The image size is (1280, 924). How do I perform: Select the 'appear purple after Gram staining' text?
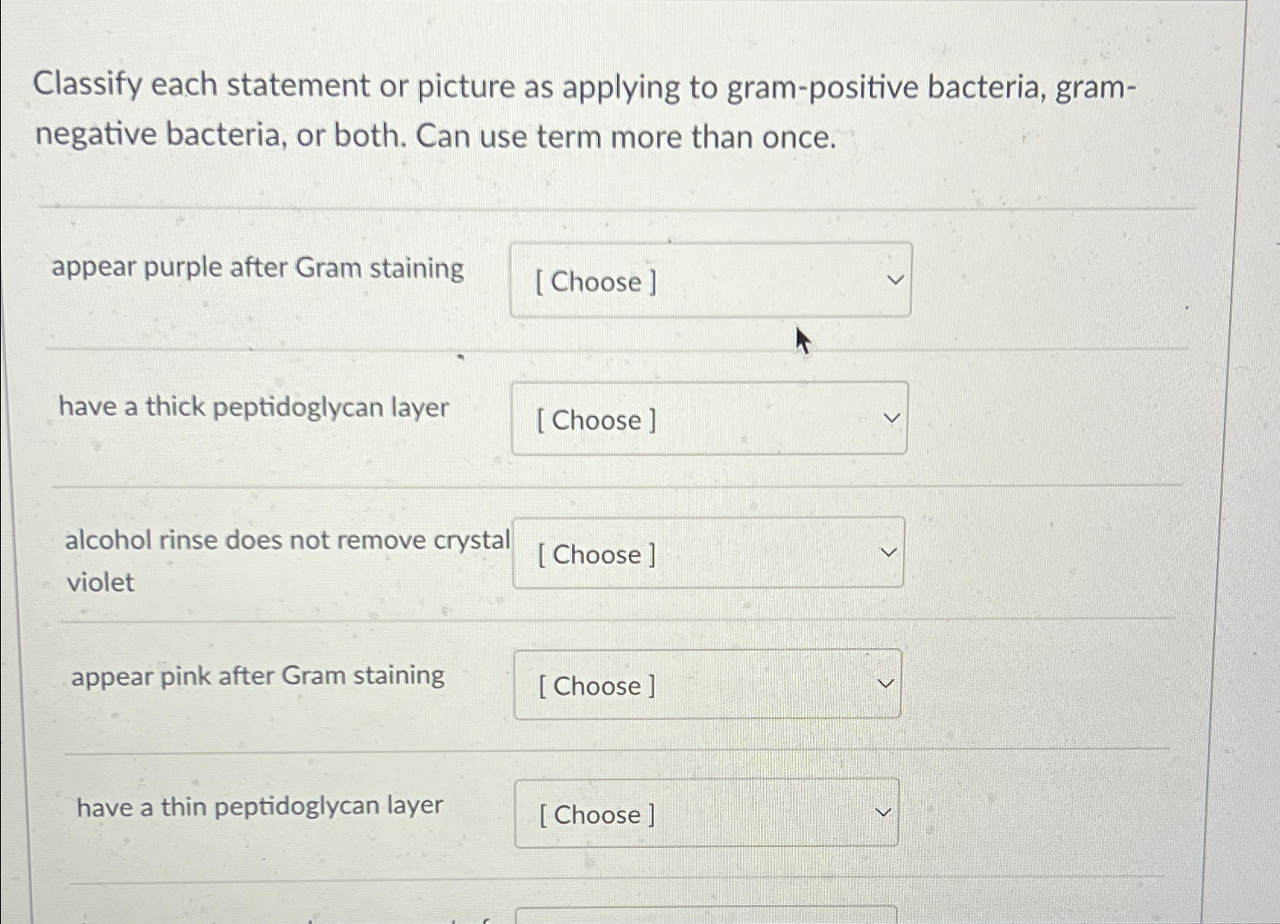point(258,268)
